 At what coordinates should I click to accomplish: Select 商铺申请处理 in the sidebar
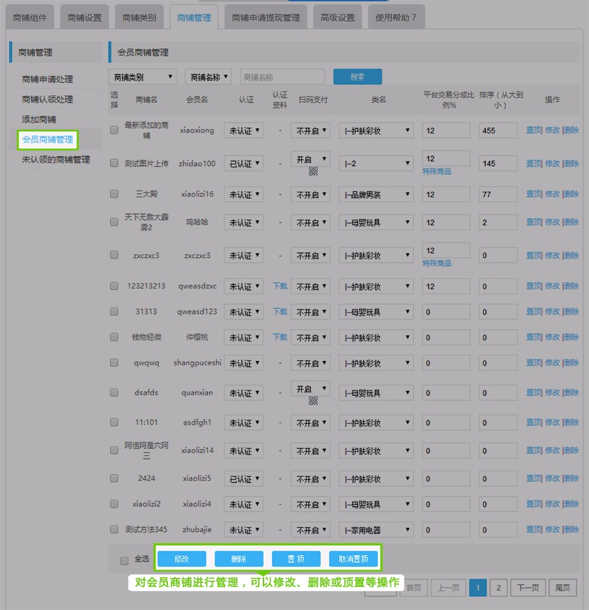(x=47, y=79)
